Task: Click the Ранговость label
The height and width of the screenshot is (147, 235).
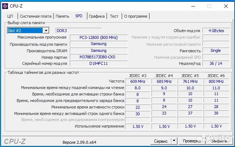Action: coord(190,51)
